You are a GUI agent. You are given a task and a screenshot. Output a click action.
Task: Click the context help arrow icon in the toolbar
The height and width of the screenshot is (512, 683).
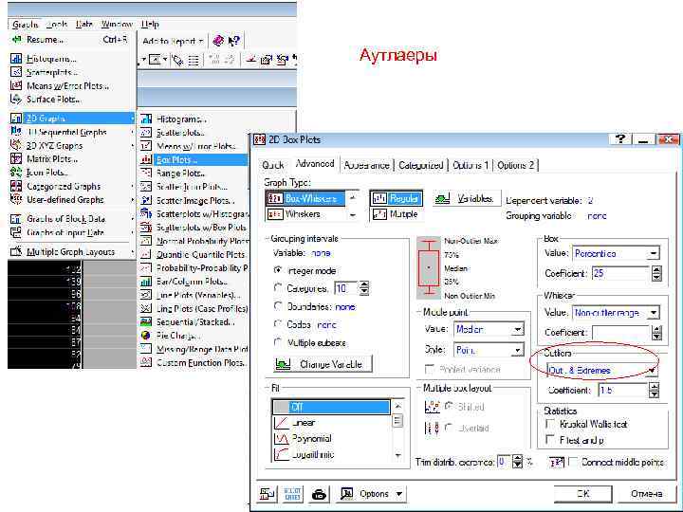234,41
